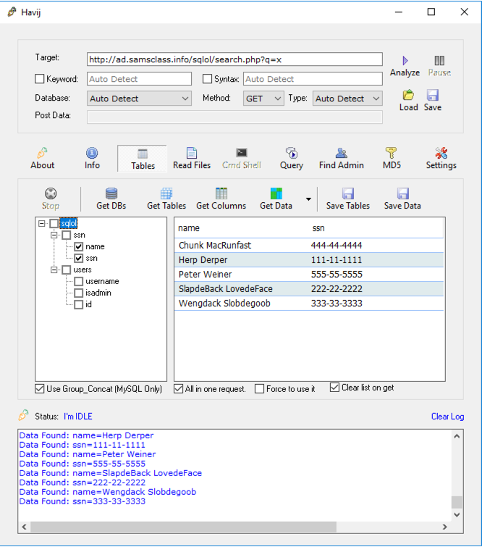Image resolution: width=482 pixels, height=547 pixels.
Task: Click the Get Data icon
Action: [276, 193]
